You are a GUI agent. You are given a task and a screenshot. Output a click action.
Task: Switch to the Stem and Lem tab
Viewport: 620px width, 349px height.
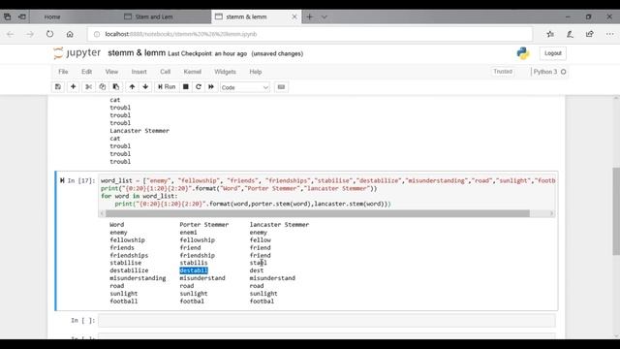pos(154,17)
